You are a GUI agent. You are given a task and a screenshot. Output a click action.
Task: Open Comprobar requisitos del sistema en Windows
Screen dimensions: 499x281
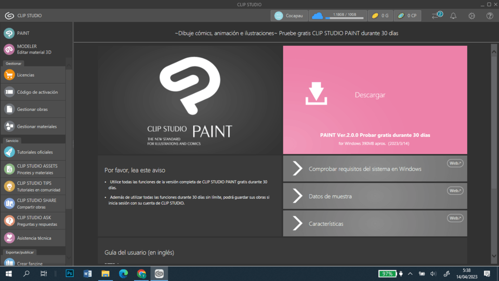click(375, 169)
